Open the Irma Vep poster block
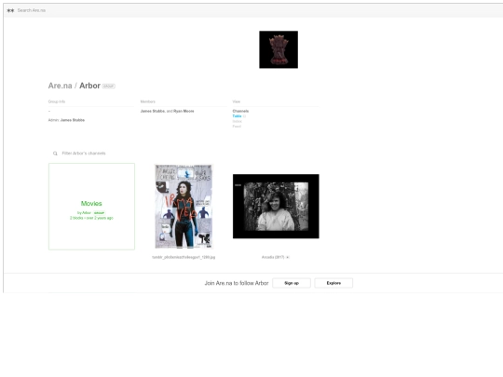 click(x=184, y=207)
